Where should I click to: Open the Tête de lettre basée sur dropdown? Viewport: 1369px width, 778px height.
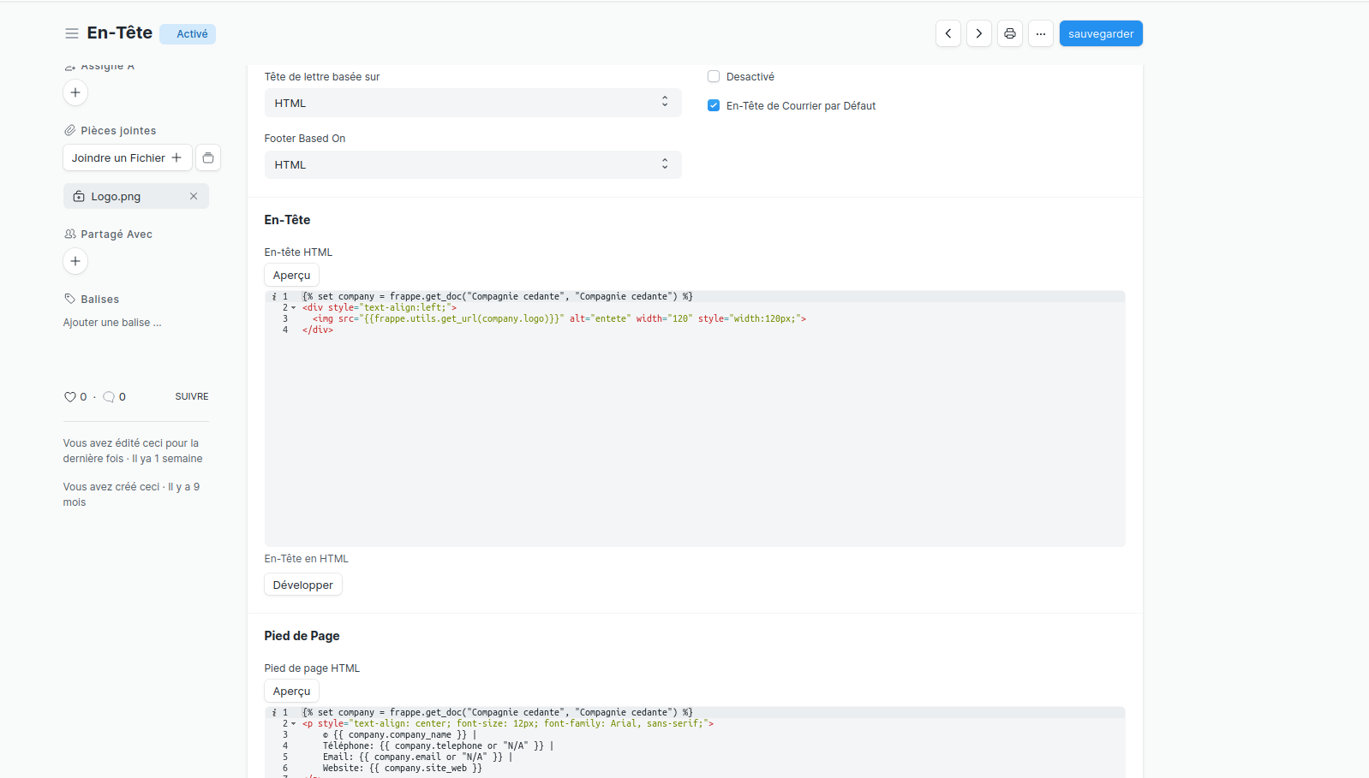pos(472,103)
